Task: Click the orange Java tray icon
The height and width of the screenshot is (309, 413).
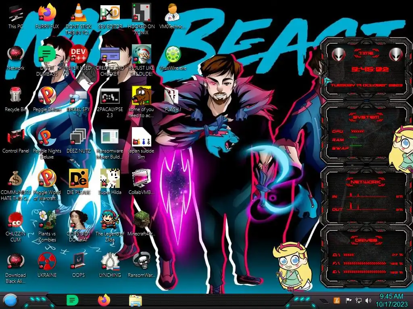Action: click(337, 300)
